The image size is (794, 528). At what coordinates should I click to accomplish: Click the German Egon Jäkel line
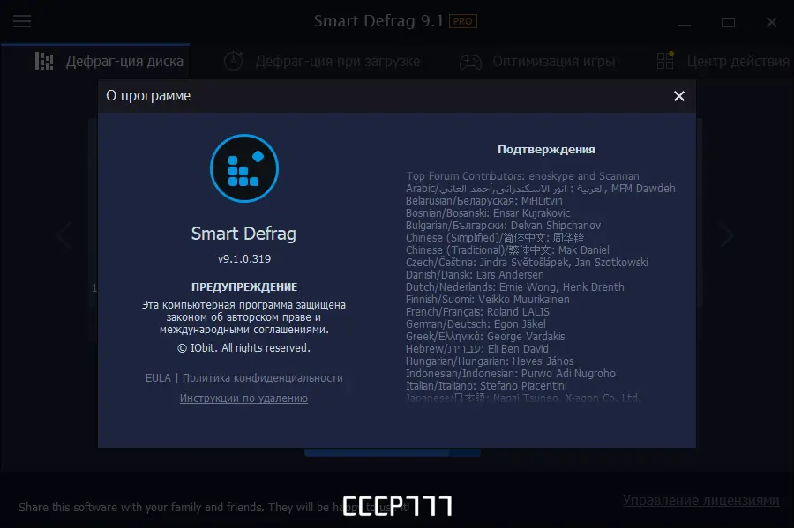pyautogui.click(x=476, y=324)
